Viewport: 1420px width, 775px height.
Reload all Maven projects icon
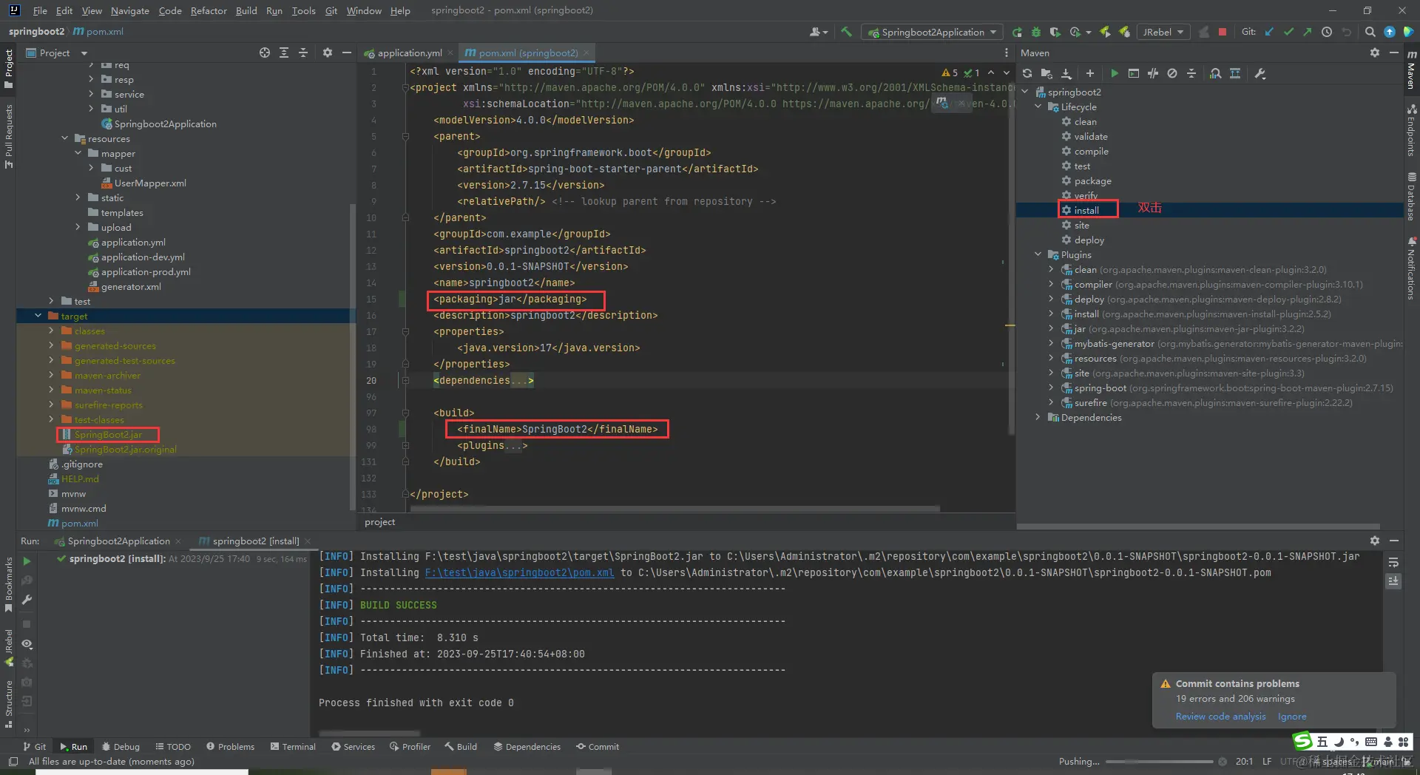[1027, 73]
